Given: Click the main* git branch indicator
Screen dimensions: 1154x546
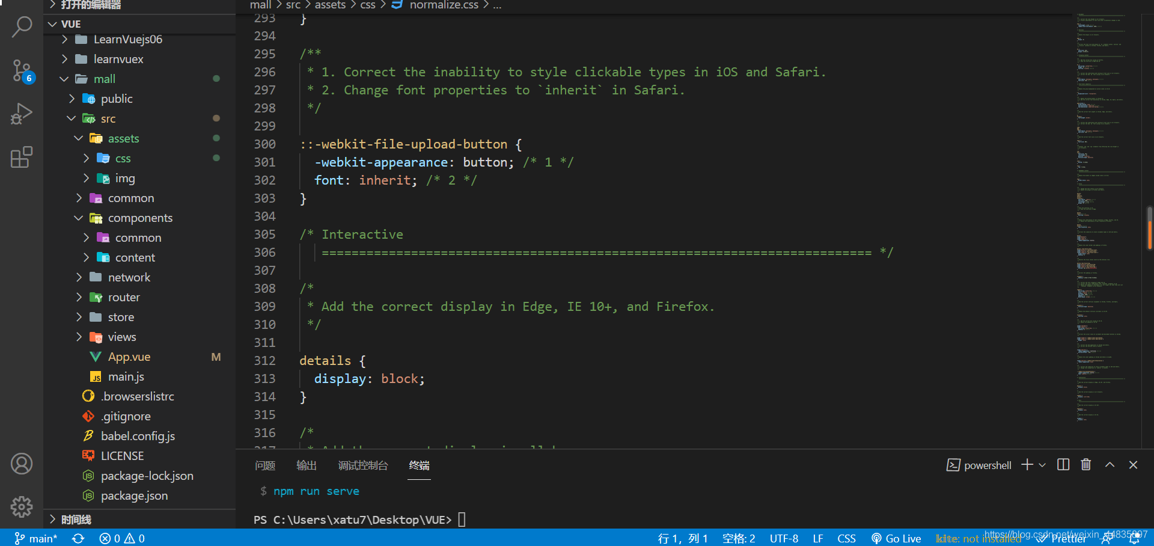Looking at the screenshot, I should click(35, 538).
